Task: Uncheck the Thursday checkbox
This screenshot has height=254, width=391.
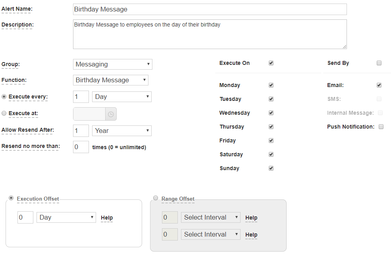Action: (271, 127)
